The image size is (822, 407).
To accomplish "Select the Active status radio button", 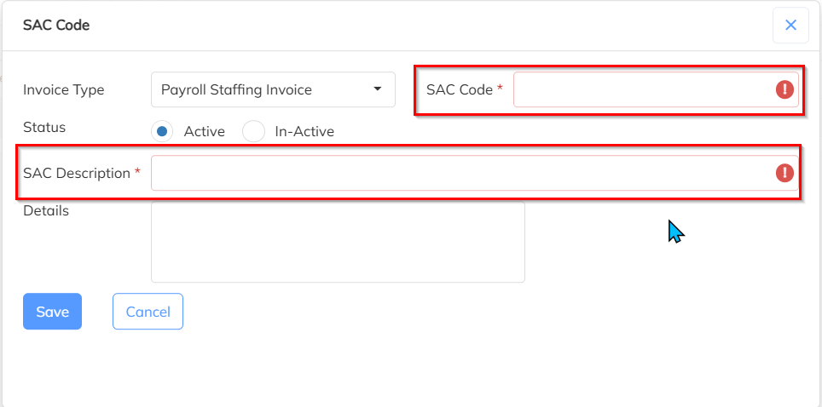I will (162, 131).
